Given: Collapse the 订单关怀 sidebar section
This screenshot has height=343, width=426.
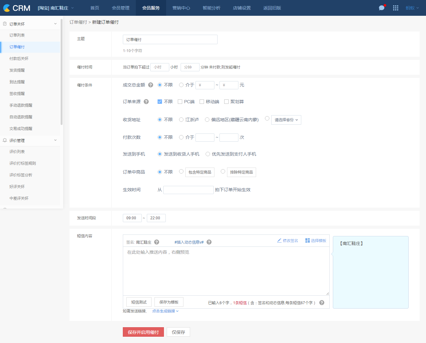Looking at the screenshot, I should (55, 24).
